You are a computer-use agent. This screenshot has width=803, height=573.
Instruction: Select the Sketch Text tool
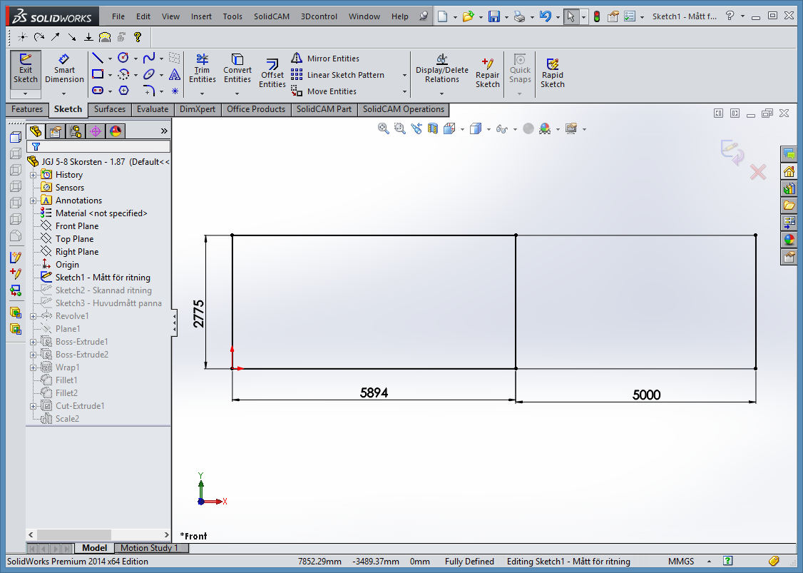(x=175, y=75)
